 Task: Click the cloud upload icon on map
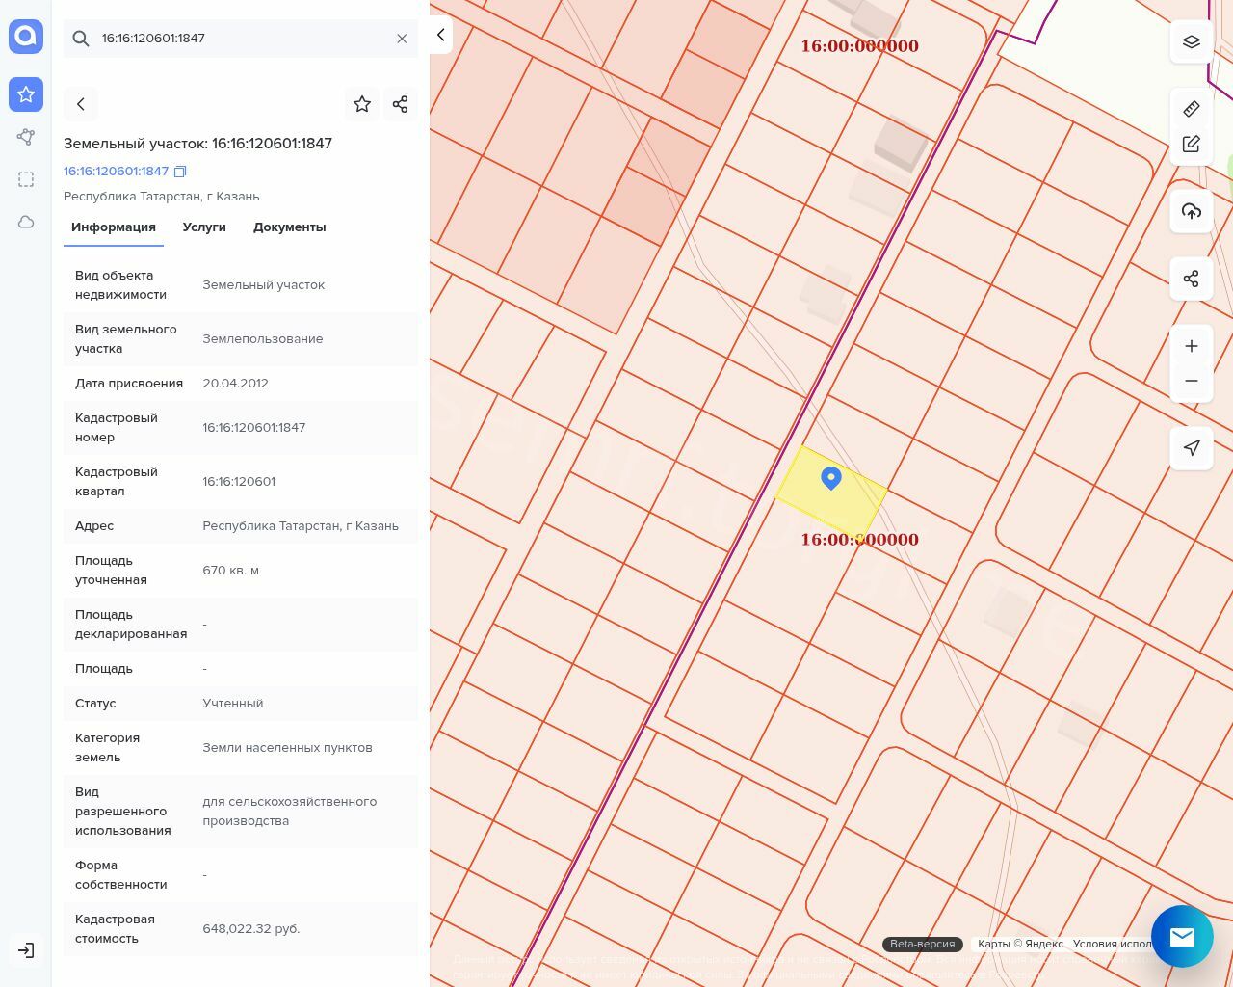(x=1191, y=212)
